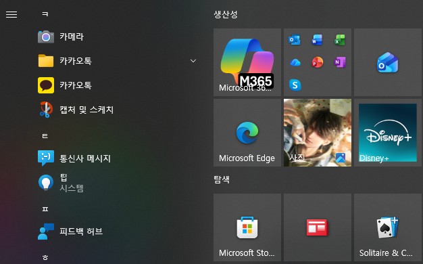Click the ㅎ letter index header
Image resolution: width=423 pixels, height=264 pixels.
45,257
